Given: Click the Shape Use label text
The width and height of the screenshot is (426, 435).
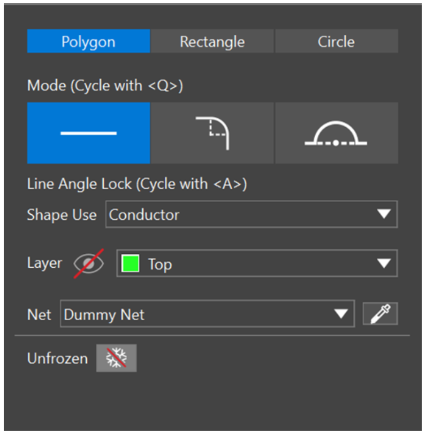Looking at the screenshot, I should (x=62, y=215).
